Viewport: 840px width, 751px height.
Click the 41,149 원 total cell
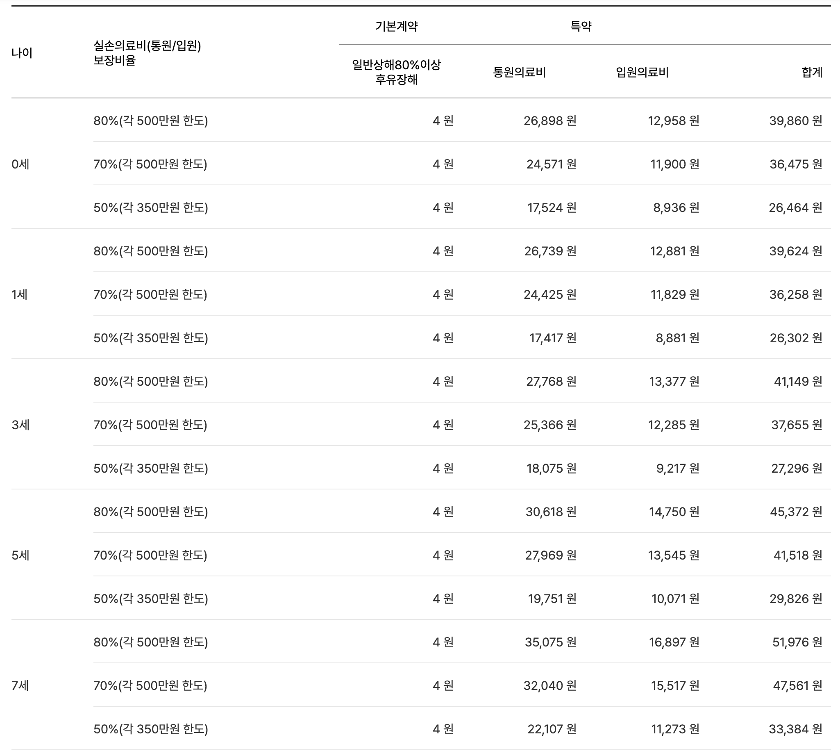(x=797, y=381)
